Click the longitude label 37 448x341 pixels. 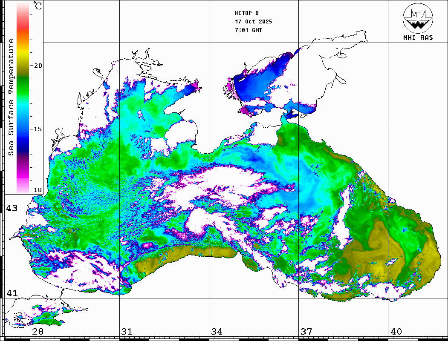pos(306,332)
